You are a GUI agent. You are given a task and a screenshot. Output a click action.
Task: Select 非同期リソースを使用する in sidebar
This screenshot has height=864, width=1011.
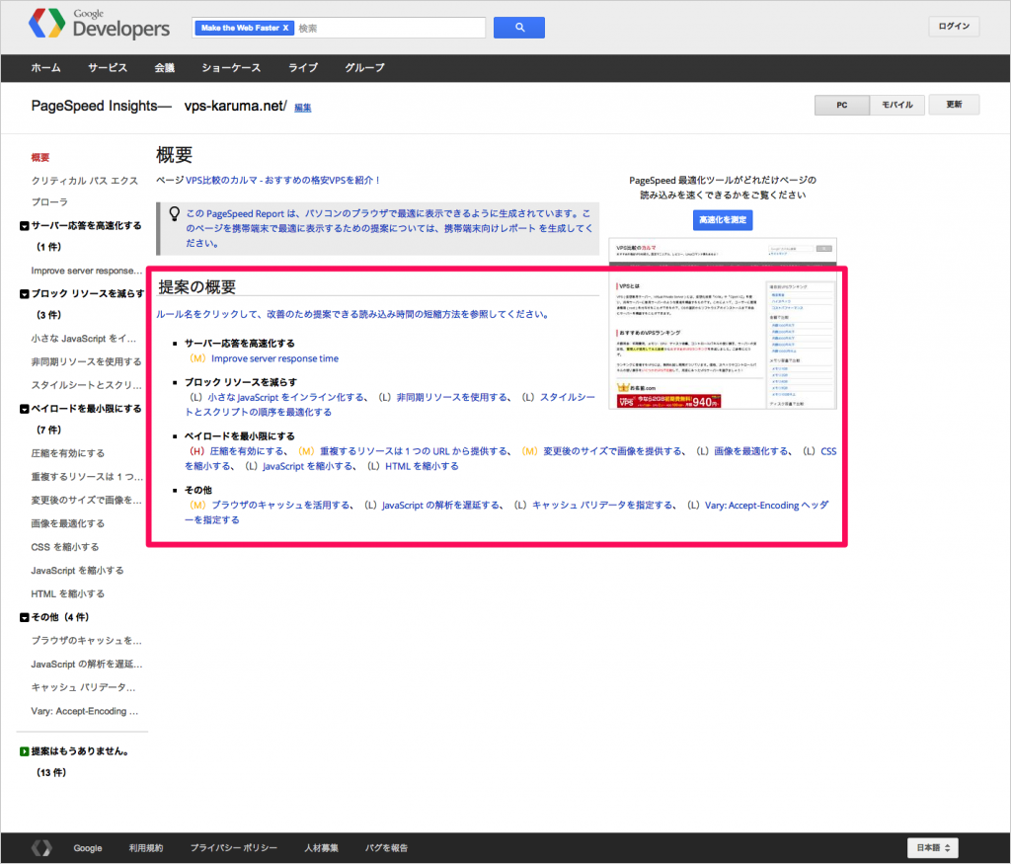[87, 361]
